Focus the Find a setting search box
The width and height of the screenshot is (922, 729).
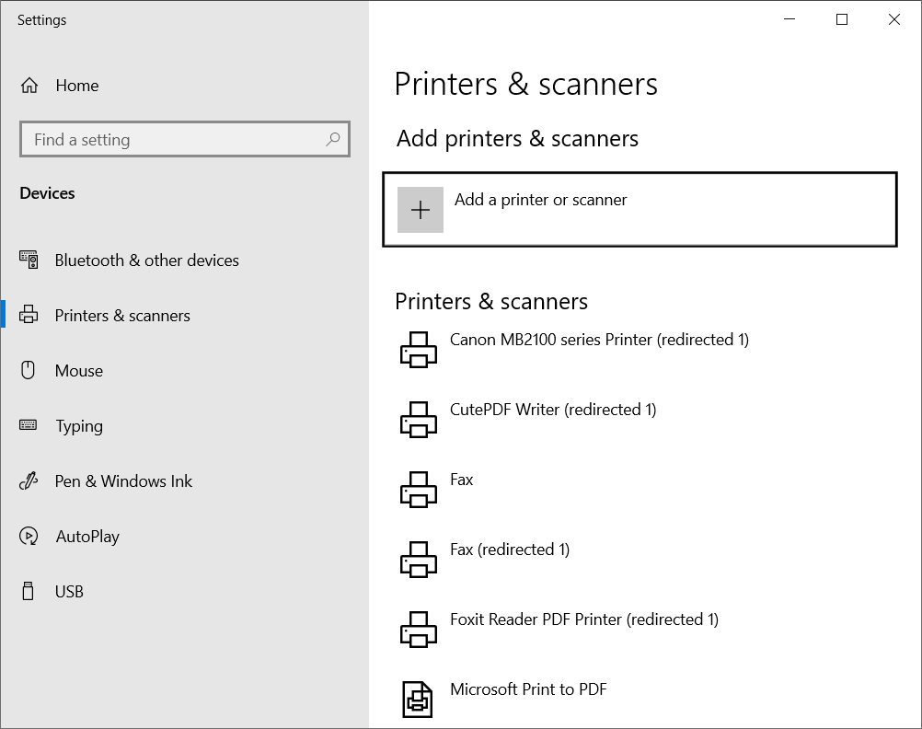[x=185, y=139]
